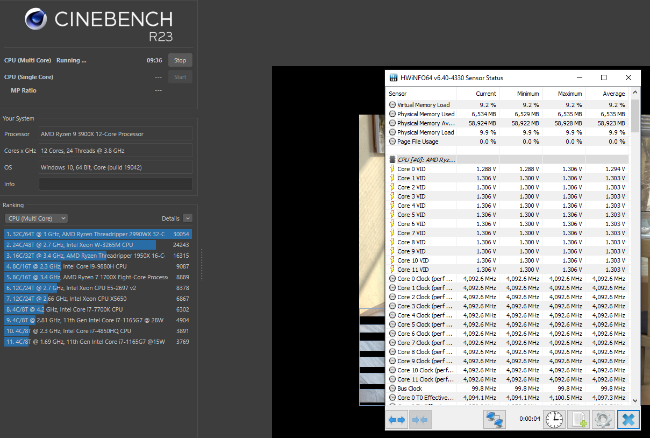Click the HWiNFO collapse-columns arrows icon
The image size is (650, 438).
coord(420,420)
